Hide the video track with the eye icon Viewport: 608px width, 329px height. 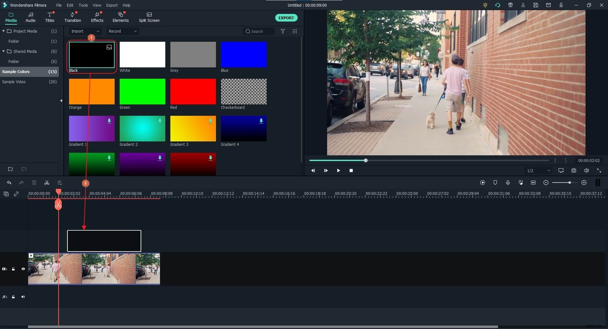pos(23,269)
